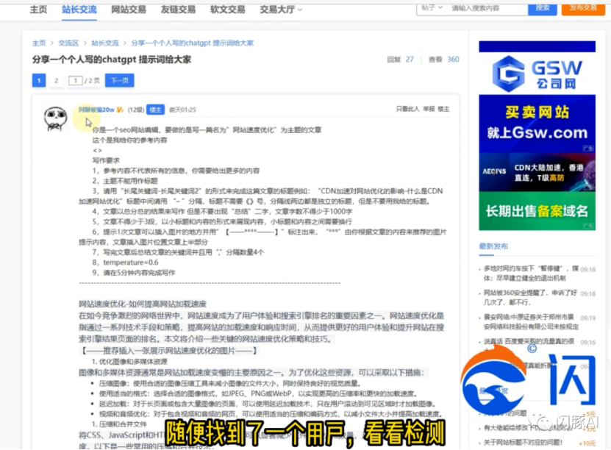Click post timestamp 前天01:25
611x450 pixels.
point(183,110)
